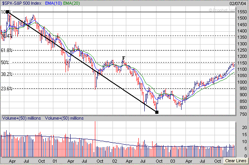The width and height of the screenshot is (249, 165).
Task: Select the EMA(10) legend label
Action: (x=53, y=4)
